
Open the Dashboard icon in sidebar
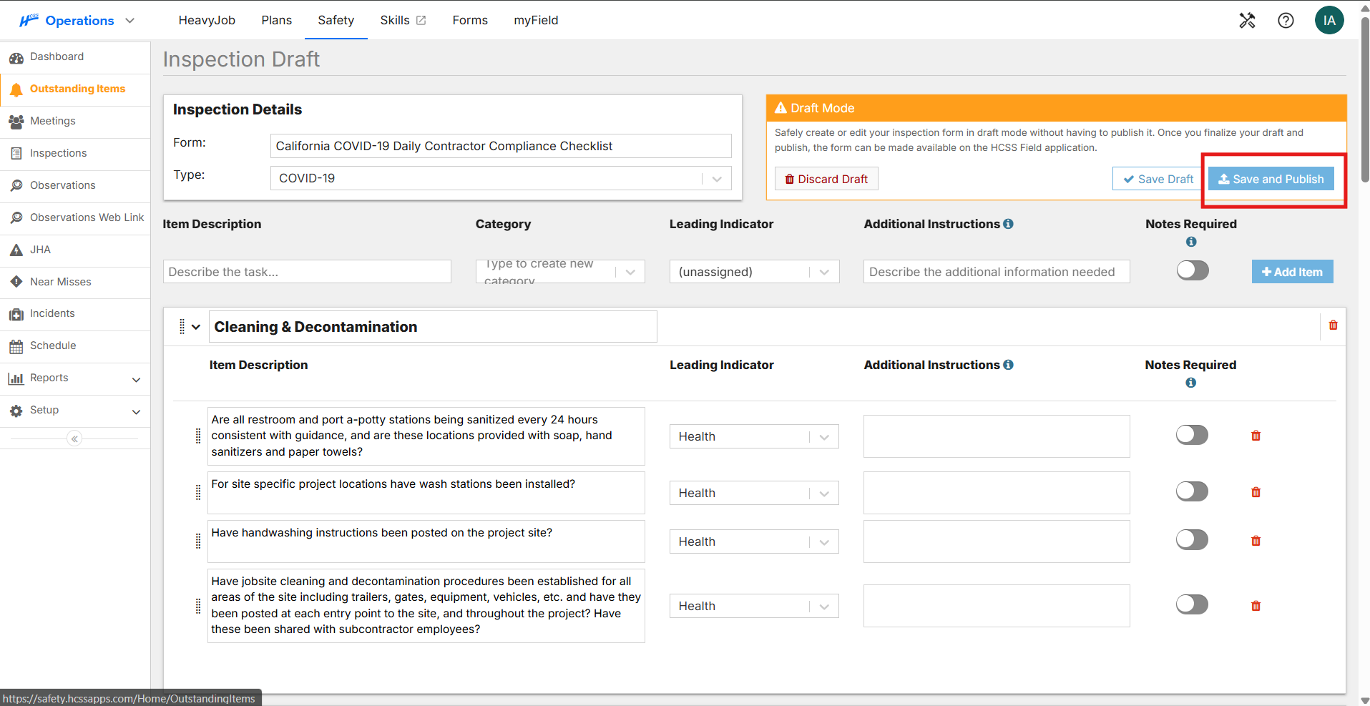16,57
